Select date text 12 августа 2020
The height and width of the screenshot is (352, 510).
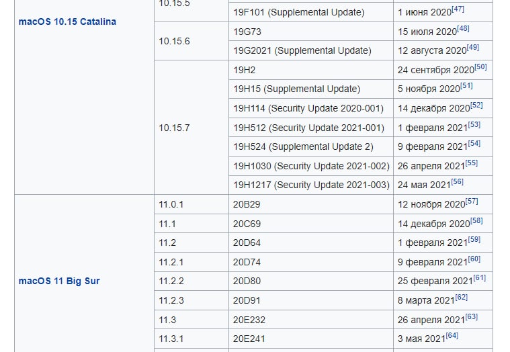pos(432,50)
